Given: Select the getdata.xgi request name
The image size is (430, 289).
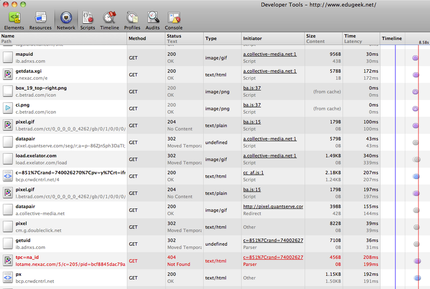Looking at the screenshot, I should [28, 71].
